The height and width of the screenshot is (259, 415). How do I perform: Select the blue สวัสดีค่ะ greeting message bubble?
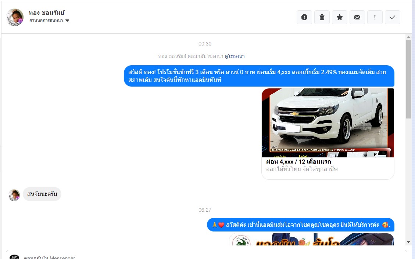pos(300,225)
